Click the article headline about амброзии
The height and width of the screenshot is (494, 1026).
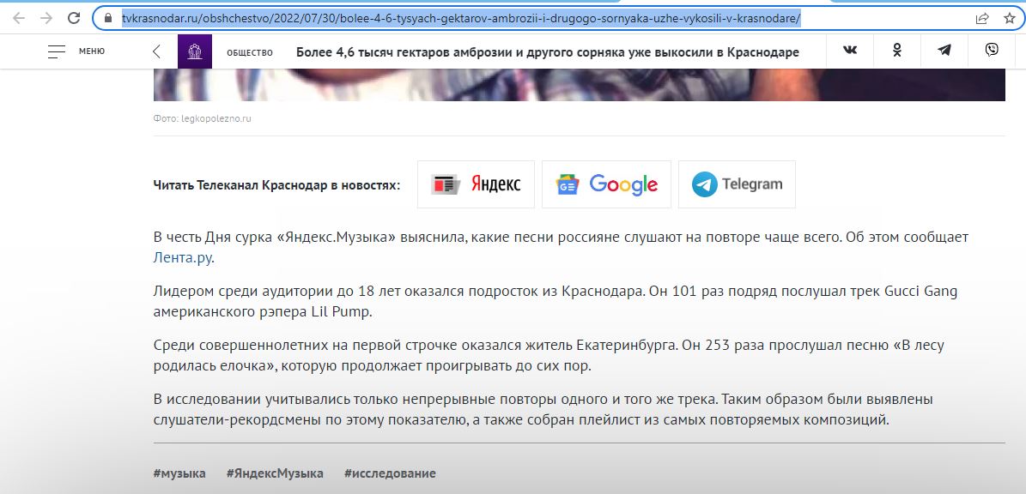click(548, 52)
